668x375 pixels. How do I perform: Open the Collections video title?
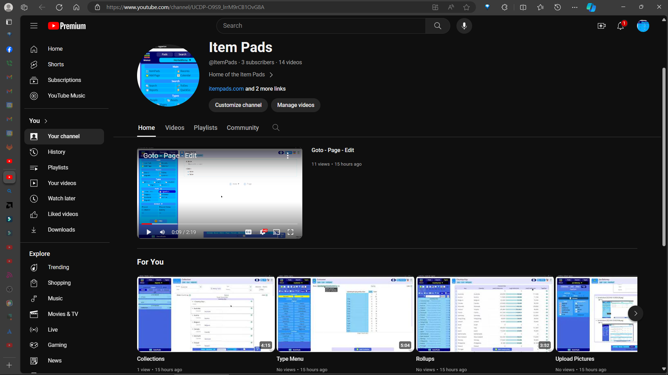click(x=151, y=359)
